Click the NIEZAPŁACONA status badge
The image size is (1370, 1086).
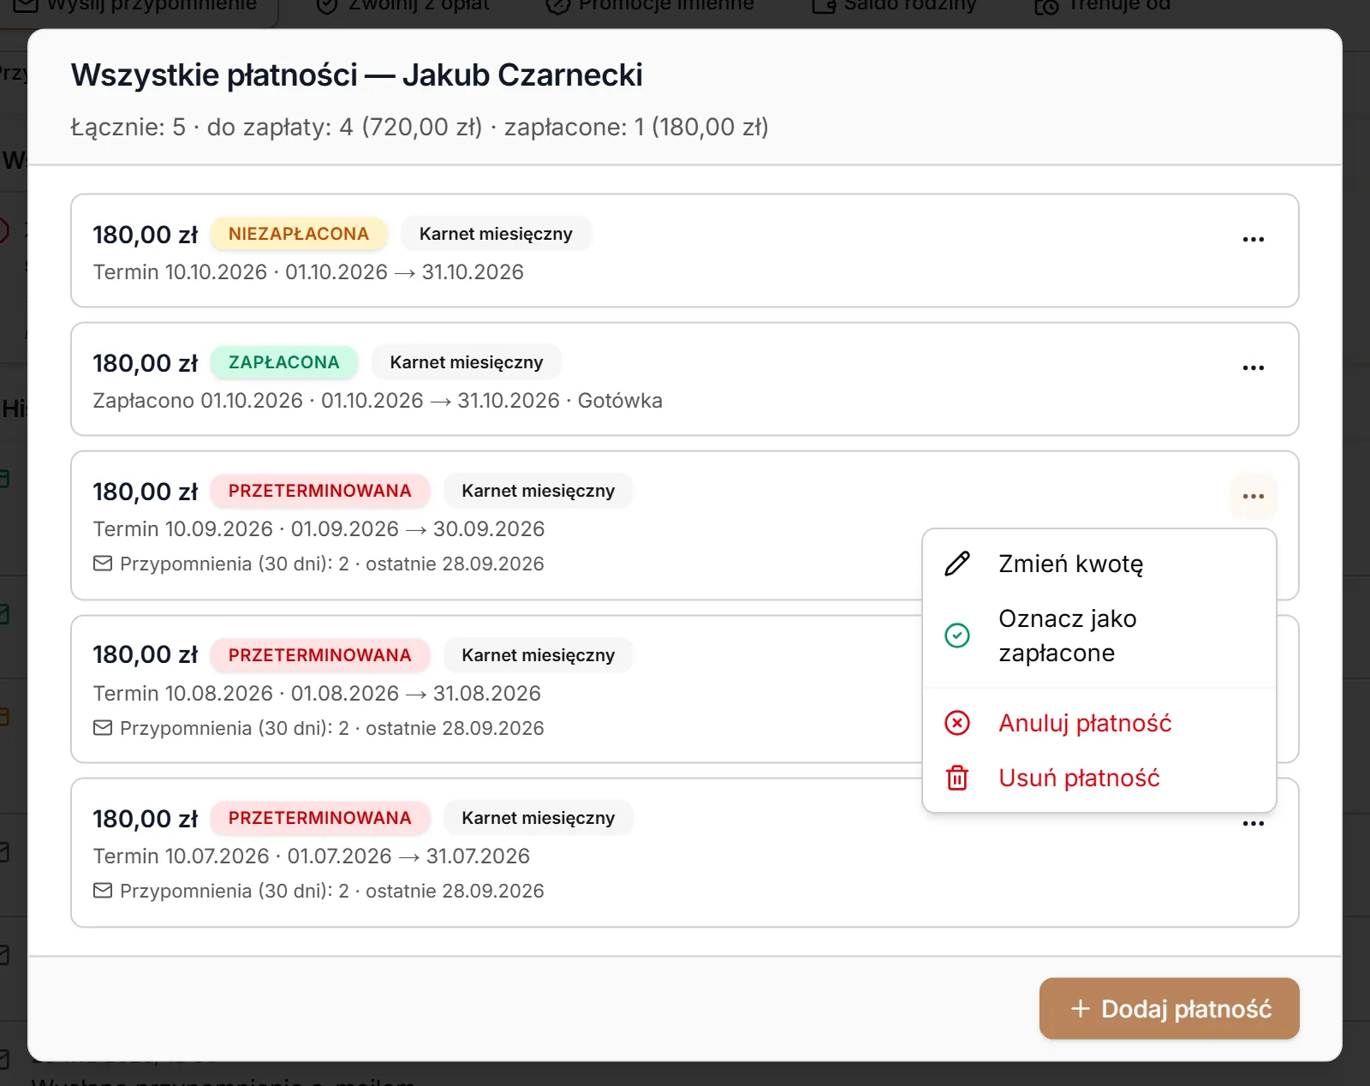[298, 234]
